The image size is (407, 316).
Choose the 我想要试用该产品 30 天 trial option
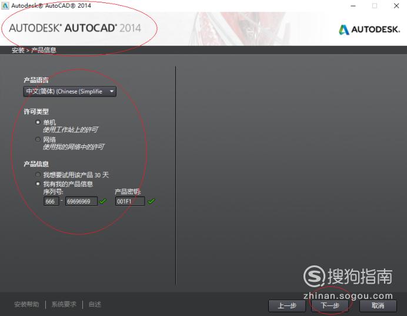tap(38, 175)
